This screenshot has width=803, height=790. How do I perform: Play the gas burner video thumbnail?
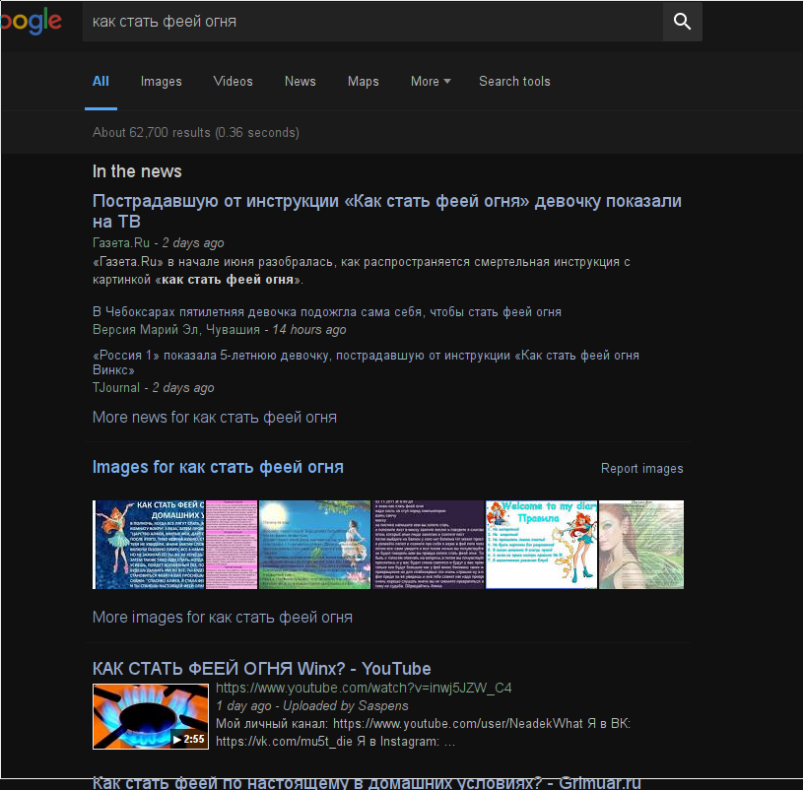[151, 716]
